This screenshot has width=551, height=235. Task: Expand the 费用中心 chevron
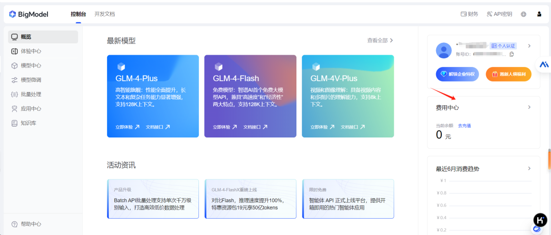click(529, 107)
